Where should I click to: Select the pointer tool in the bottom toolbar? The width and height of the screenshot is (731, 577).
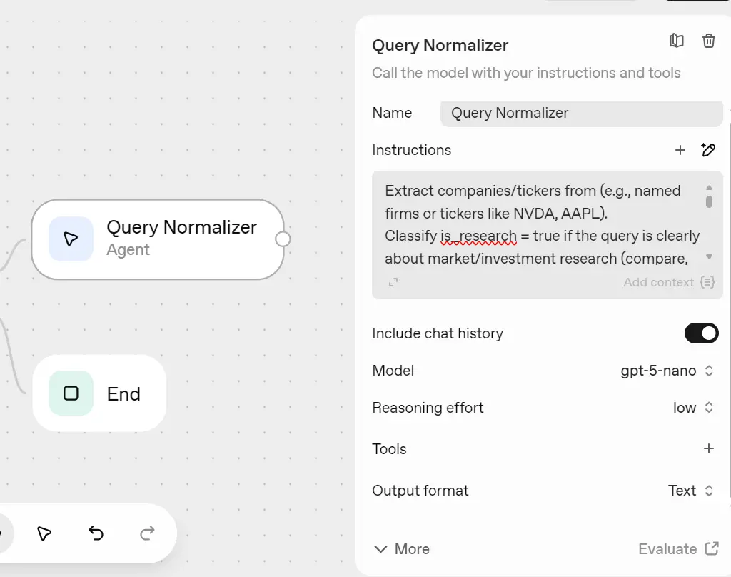43,533
